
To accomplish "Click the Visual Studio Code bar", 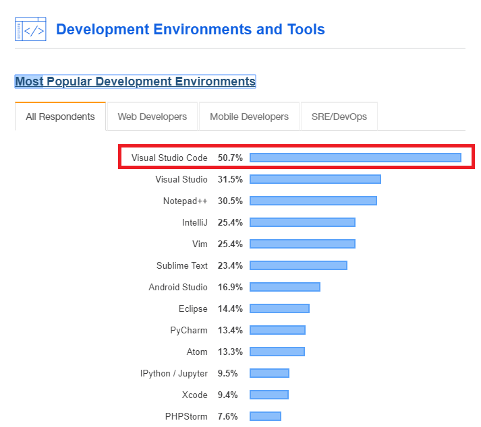I will point(356,158).
